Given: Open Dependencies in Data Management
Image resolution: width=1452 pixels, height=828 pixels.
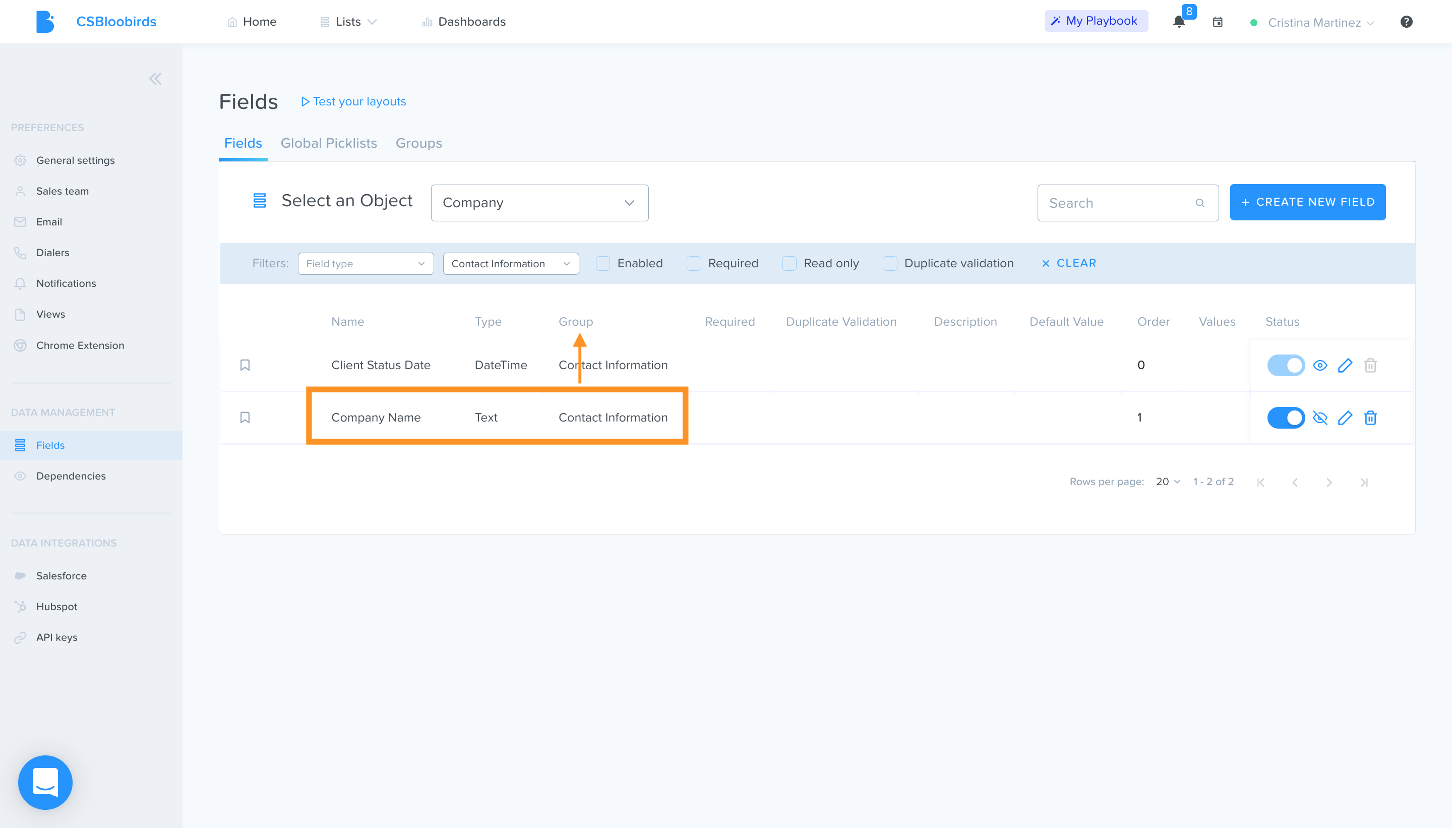Looking at the screenshot, I should [71, 476].
